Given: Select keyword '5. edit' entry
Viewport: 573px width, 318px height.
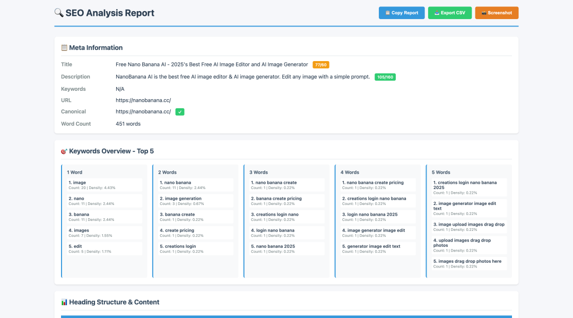Looking at the screenshot, I should tap(105, 248).
